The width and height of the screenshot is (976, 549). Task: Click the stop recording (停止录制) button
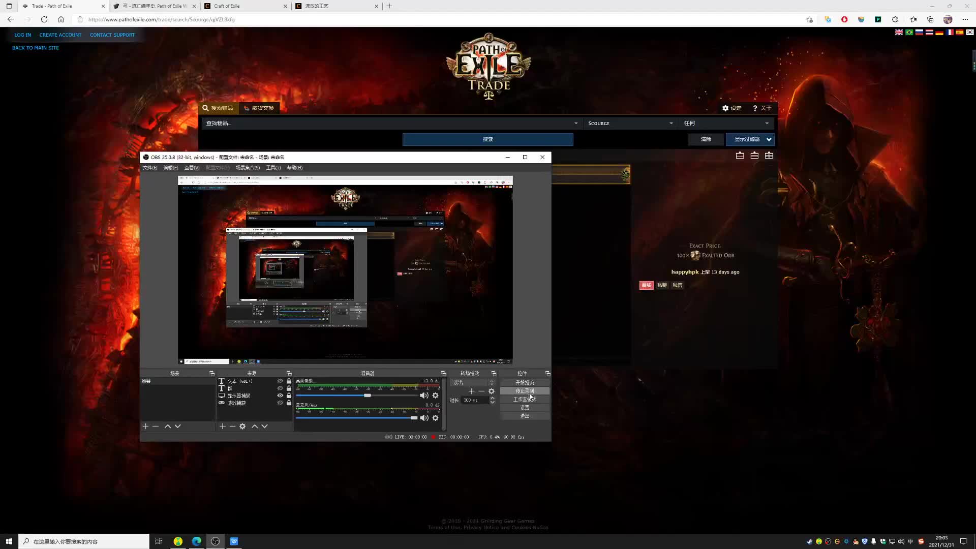coord(525,391)
